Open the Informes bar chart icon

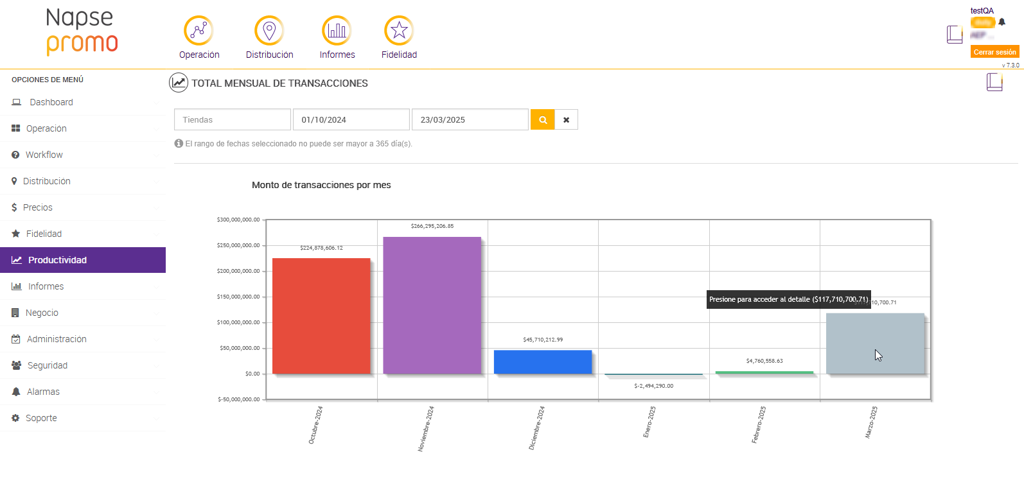click(337, 30)
